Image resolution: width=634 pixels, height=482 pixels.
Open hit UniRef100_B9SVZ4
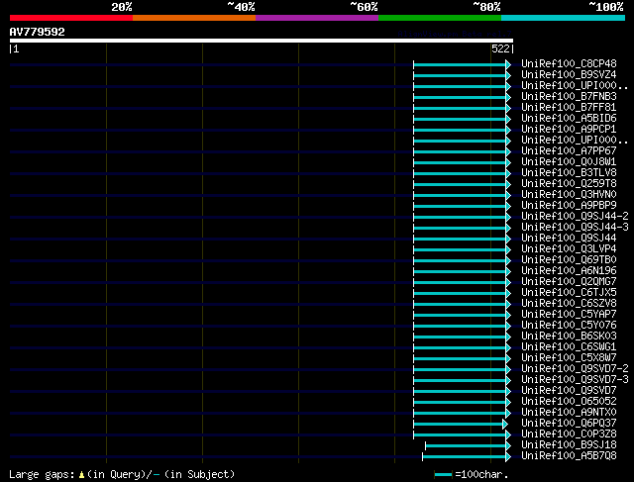click(569, 75)
